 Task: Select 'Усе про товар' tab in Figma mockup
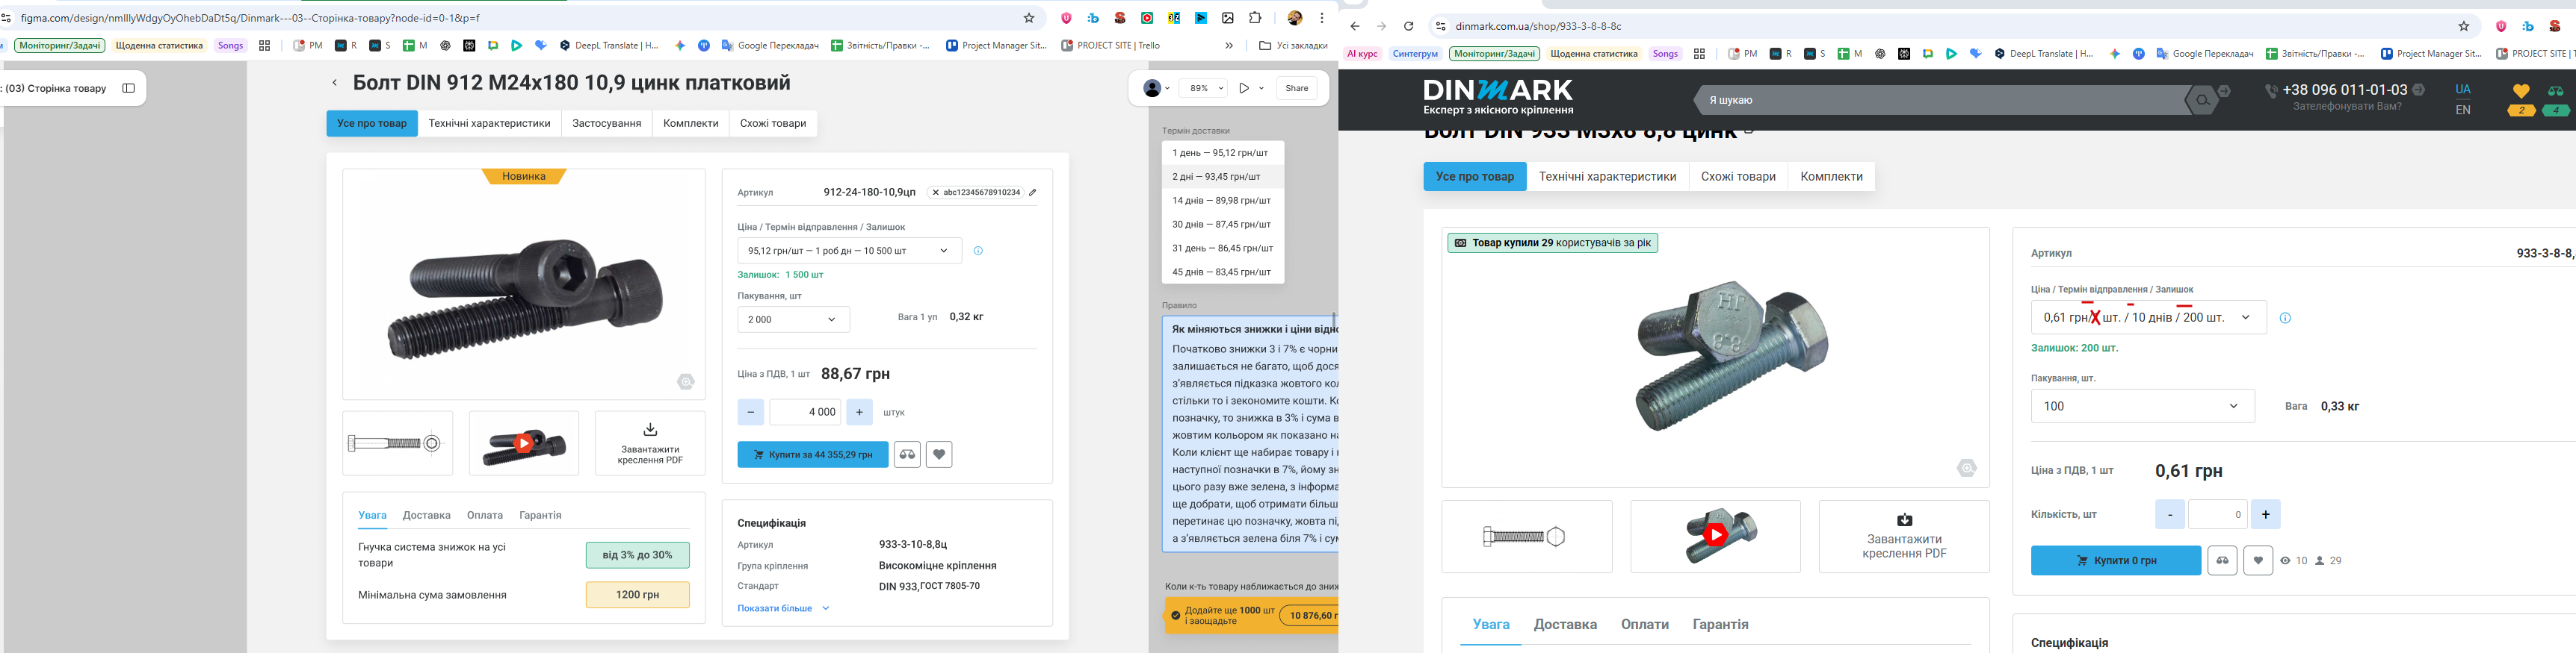pyautogui.click(x=372, y=124)
